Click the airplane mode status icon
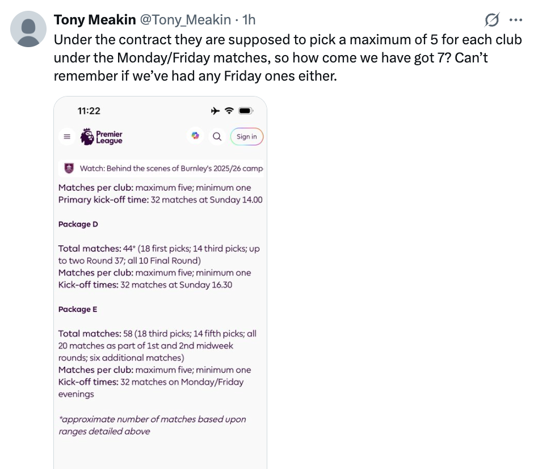The image size is (538, 469). click(x=215, y=111)
